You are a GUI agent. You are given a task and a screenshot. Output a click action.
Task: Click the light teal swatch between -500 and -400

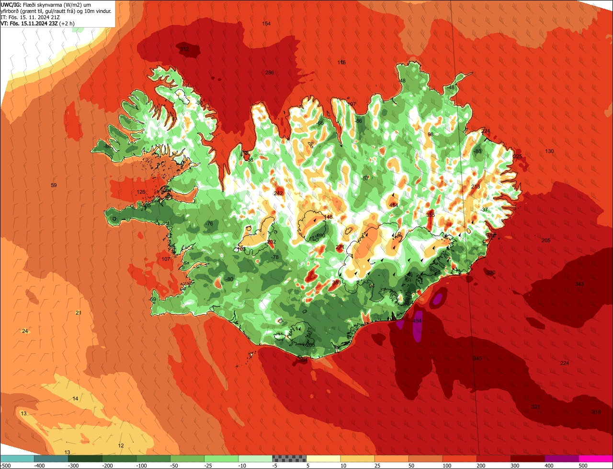[17, 458]
